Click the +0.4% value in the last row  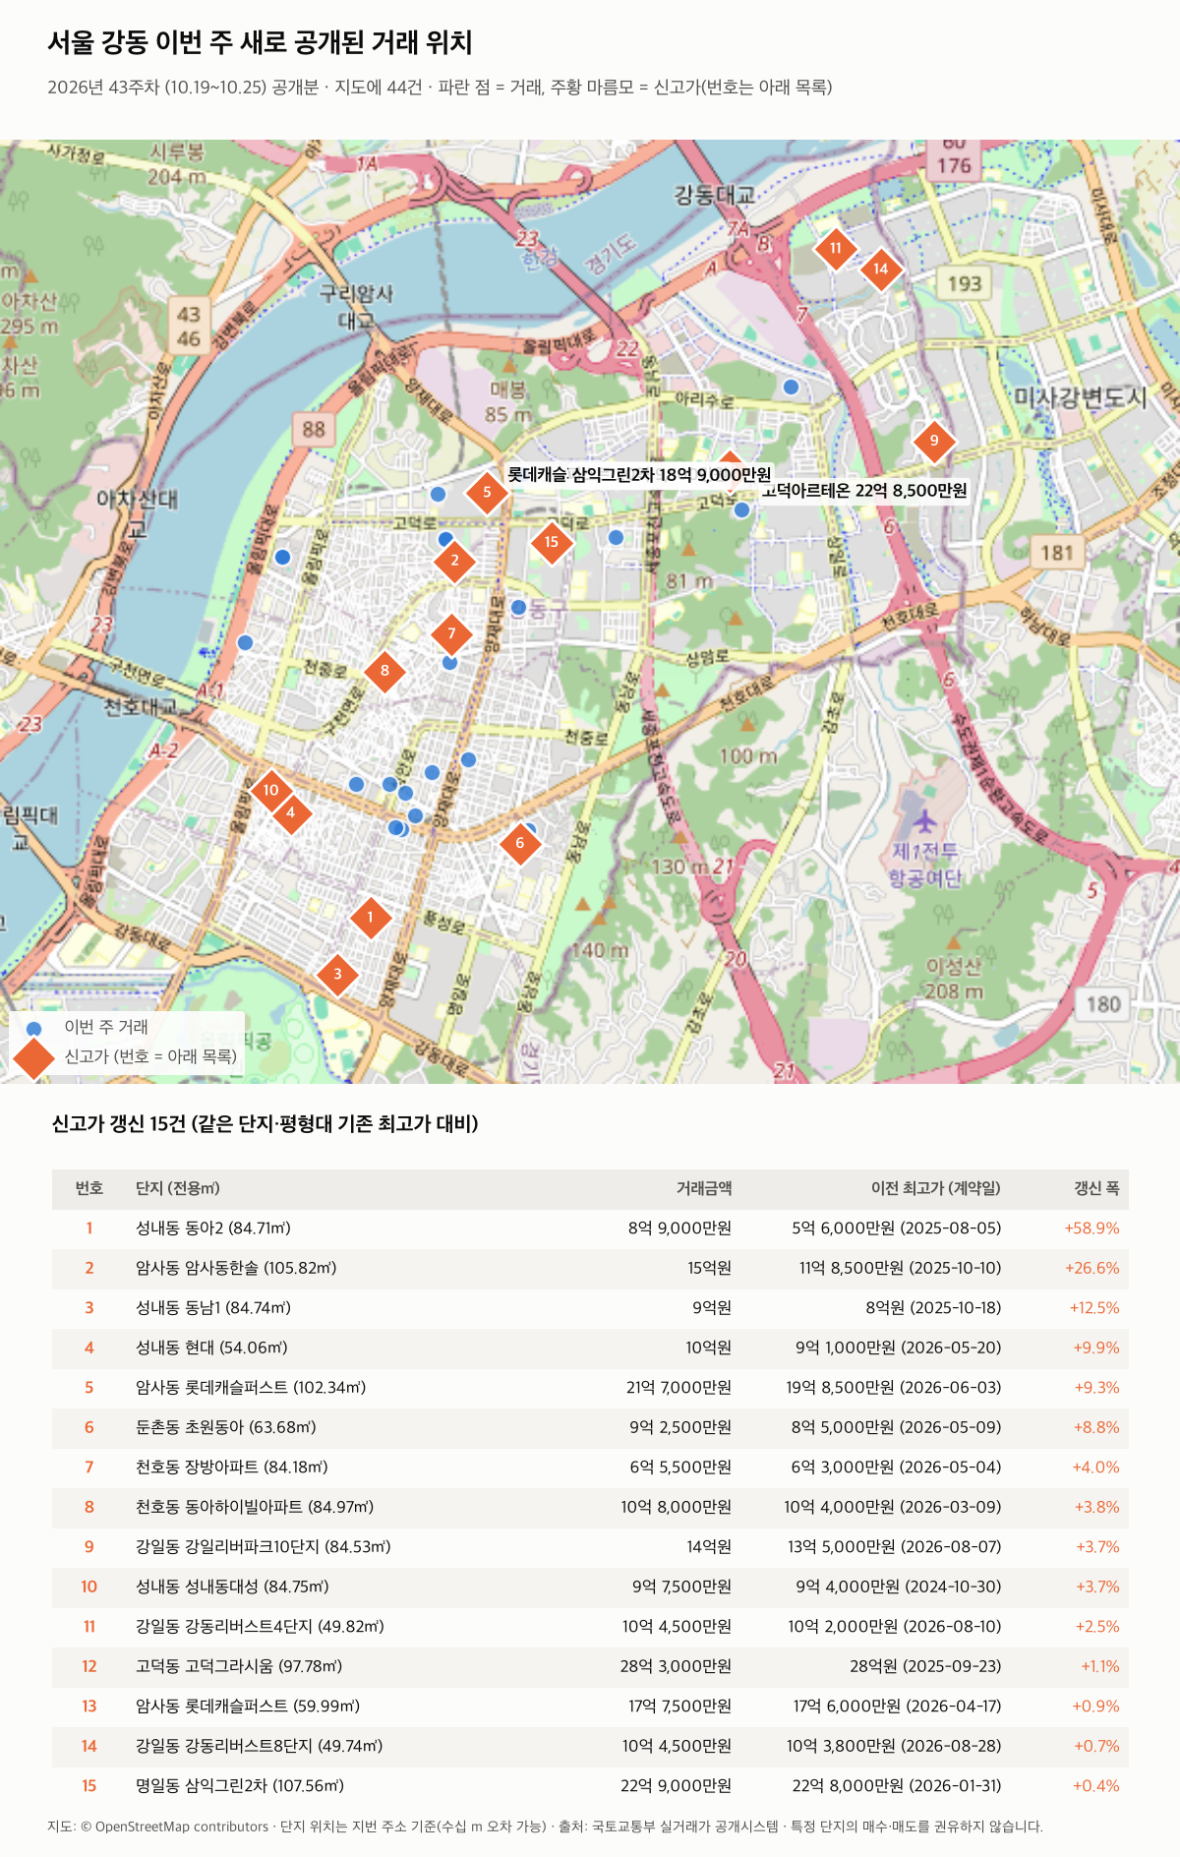click(1095, 1786)
